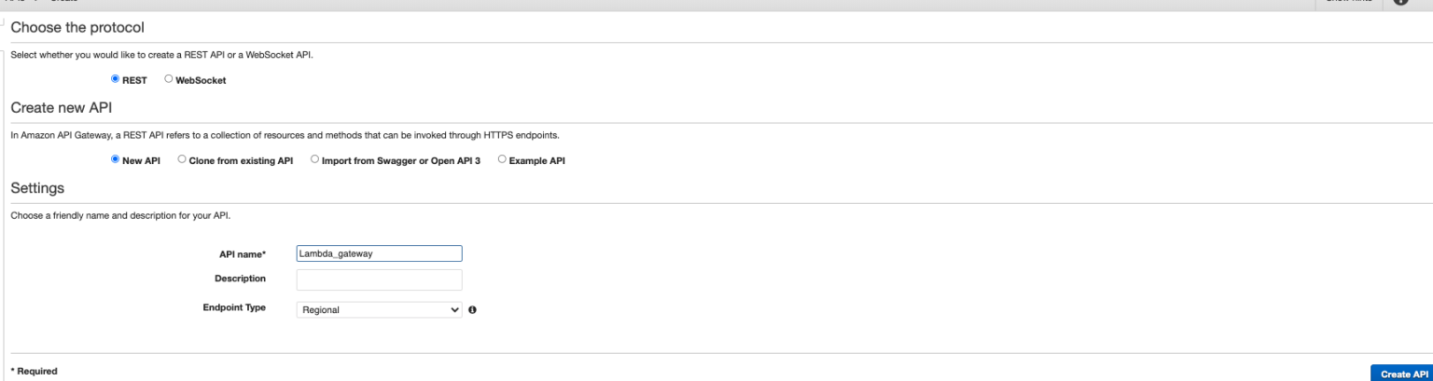Choose the WebSocket protocol radio button

coord(168,79)
